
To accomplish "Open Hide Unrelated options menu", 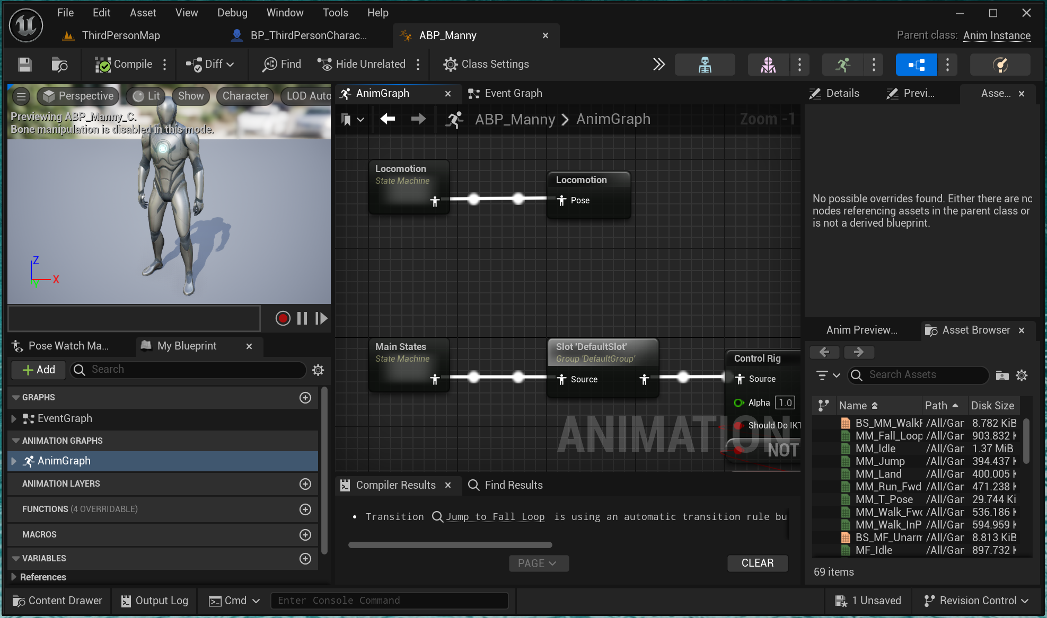I will 418,65.
